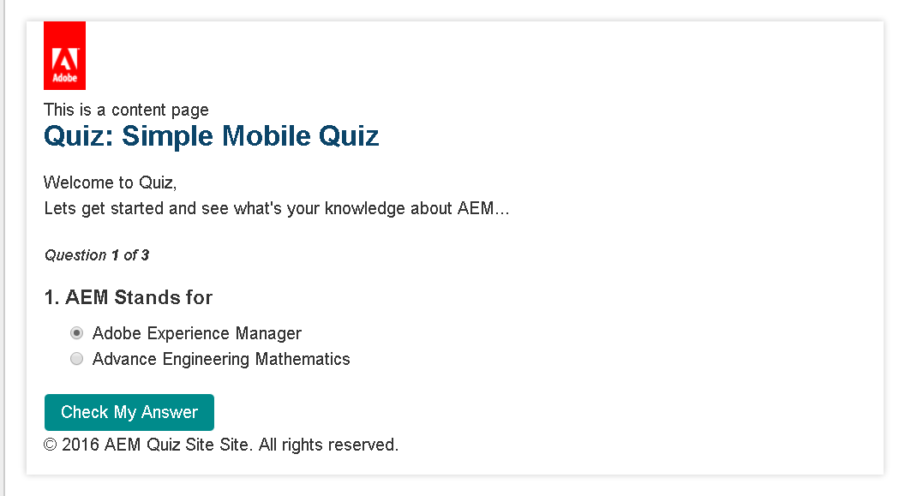The height and width of the screenshot is (496, 905).
Task: Click the 1. AEM Stands for question heading
Action: coord(129,298)
